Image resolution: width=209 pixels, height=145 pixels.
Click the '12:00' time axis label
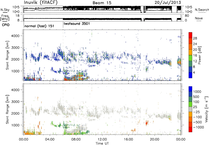click(x=102, y=140)
